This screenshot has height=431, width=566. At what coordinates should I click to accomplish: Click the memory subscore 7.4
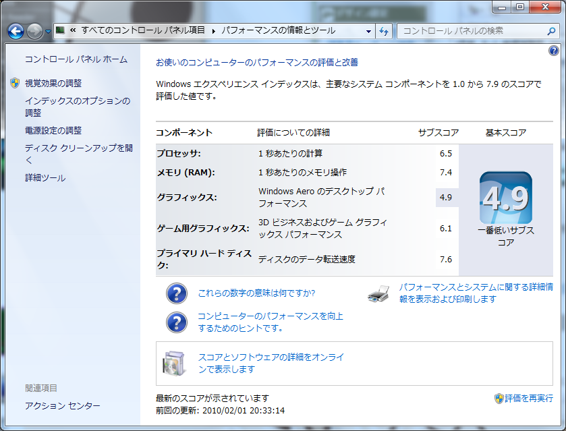[x=446, y=173]
